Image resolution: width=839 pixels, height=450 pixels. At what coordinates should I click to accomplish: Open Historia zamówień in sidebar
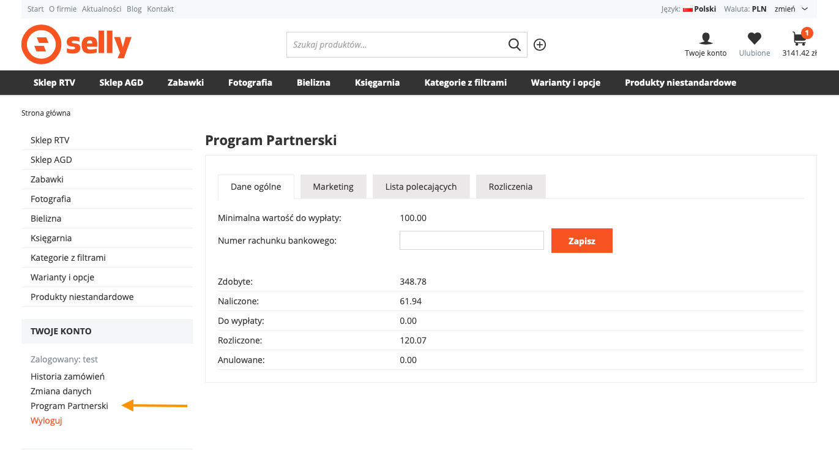click(x=67, y=377)
